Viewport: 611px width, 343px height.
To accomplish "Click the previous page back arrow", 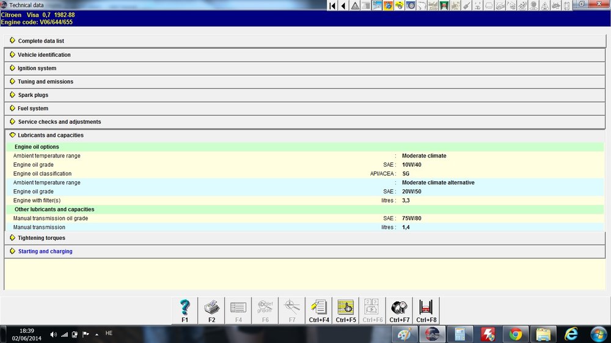I will [343, 5].
